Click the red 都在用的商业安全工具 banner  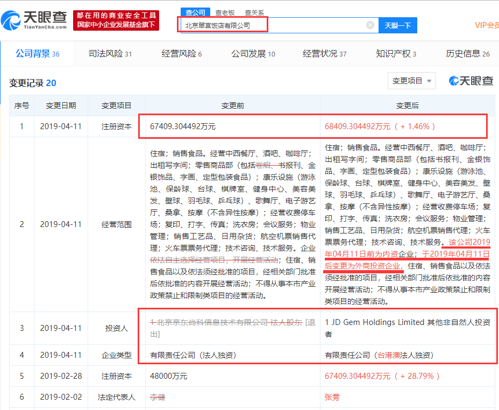[x=116, y=20]
